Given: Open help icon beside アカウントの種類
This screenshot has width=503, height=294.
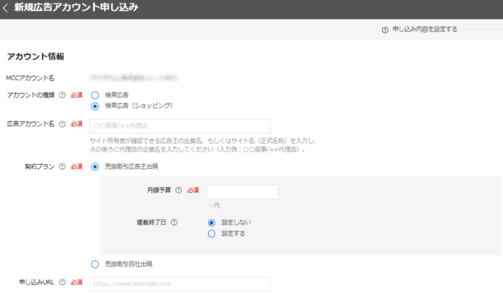Looking at the screenshot, I should click(x=62, y=95).
